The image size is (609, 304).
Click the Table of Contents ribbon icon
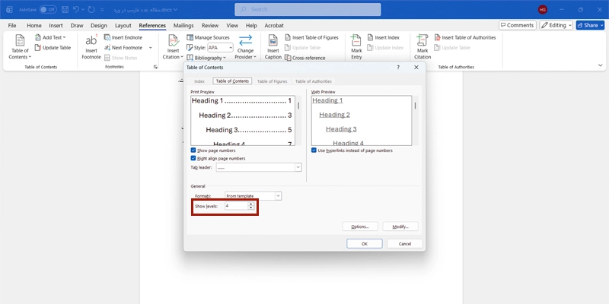point(19,43)
